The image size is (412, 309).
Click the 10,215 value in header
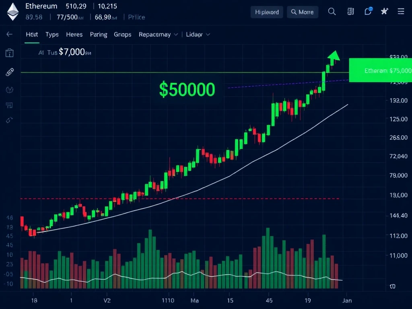(x=107, y=6)
